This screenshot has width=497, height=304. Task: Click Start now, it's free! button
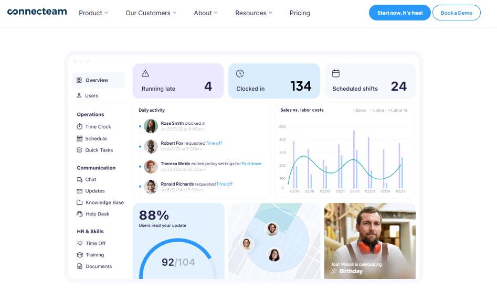(x=400, y=13)
